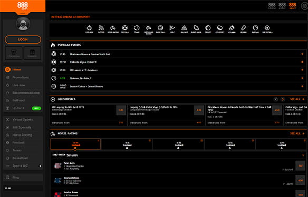The height and width of the screenshot is (197, 308).
Task: Open Up for 8 in the sidebar
Action: tap(18, 108)
